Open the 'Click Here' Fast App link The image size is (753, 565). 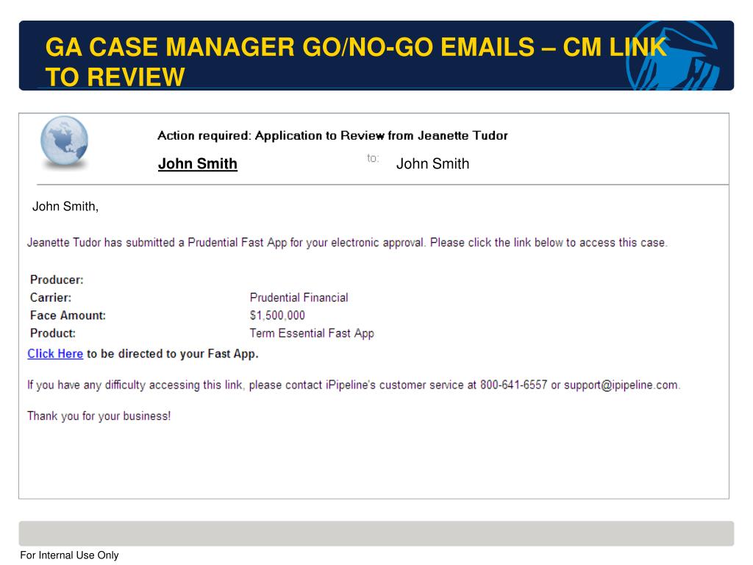(x=55, y=354)
